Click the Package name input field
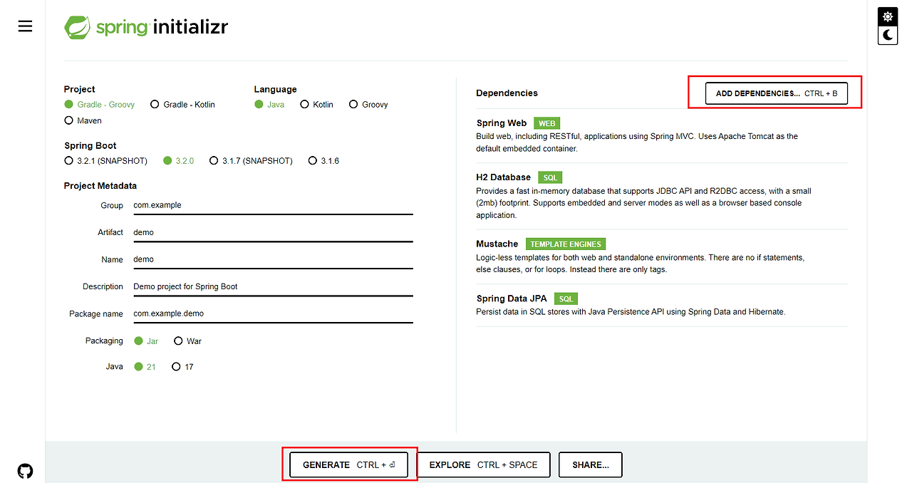This screenshot has height=483, width=912. tap(272, 313)
